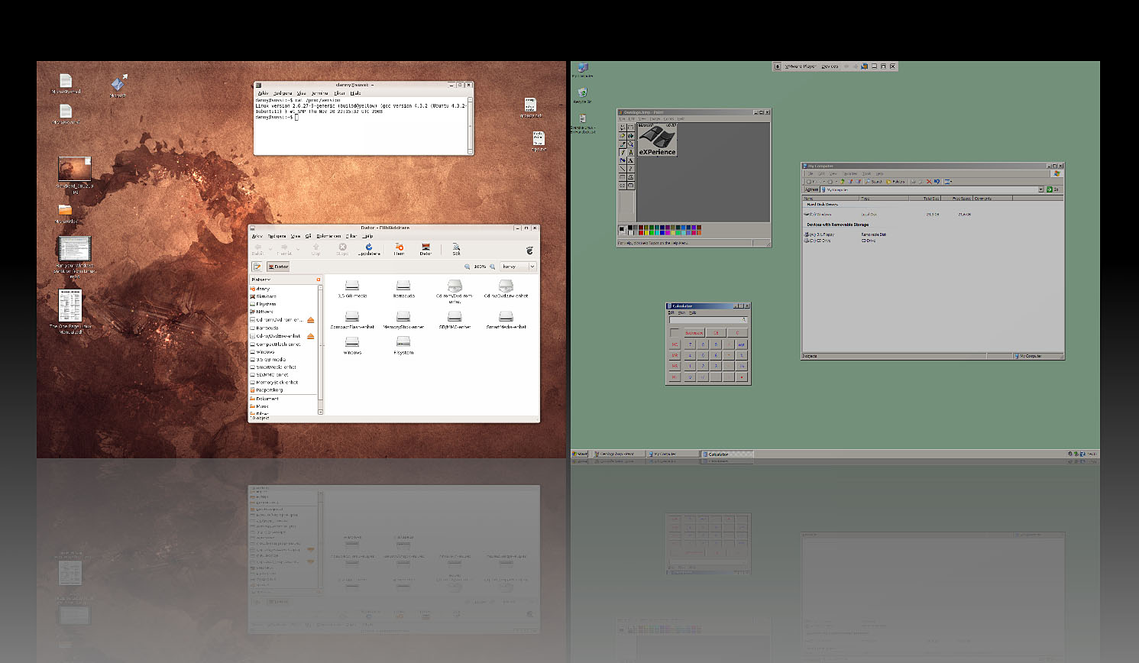Pick the black color in Paint palette
Viewport: 1139px width, 663px height.
tap(629, 227)
